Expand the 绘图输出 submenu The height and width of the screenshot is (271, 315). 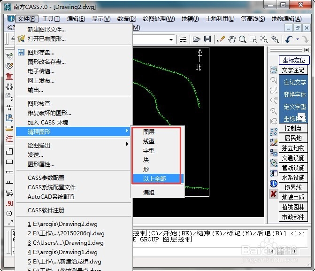coord(74,145)
